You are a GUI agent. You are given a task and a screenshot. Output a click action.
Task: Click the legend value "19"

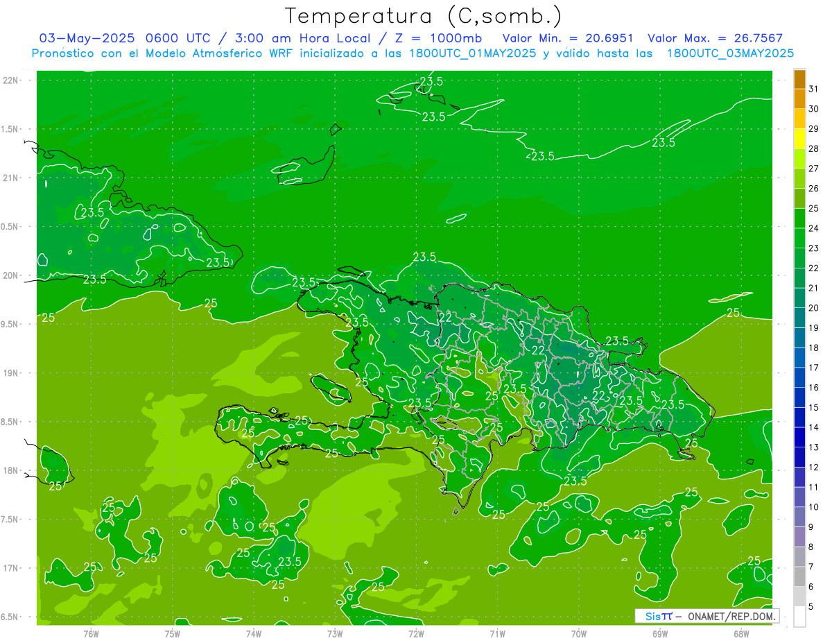pos(814,328)
